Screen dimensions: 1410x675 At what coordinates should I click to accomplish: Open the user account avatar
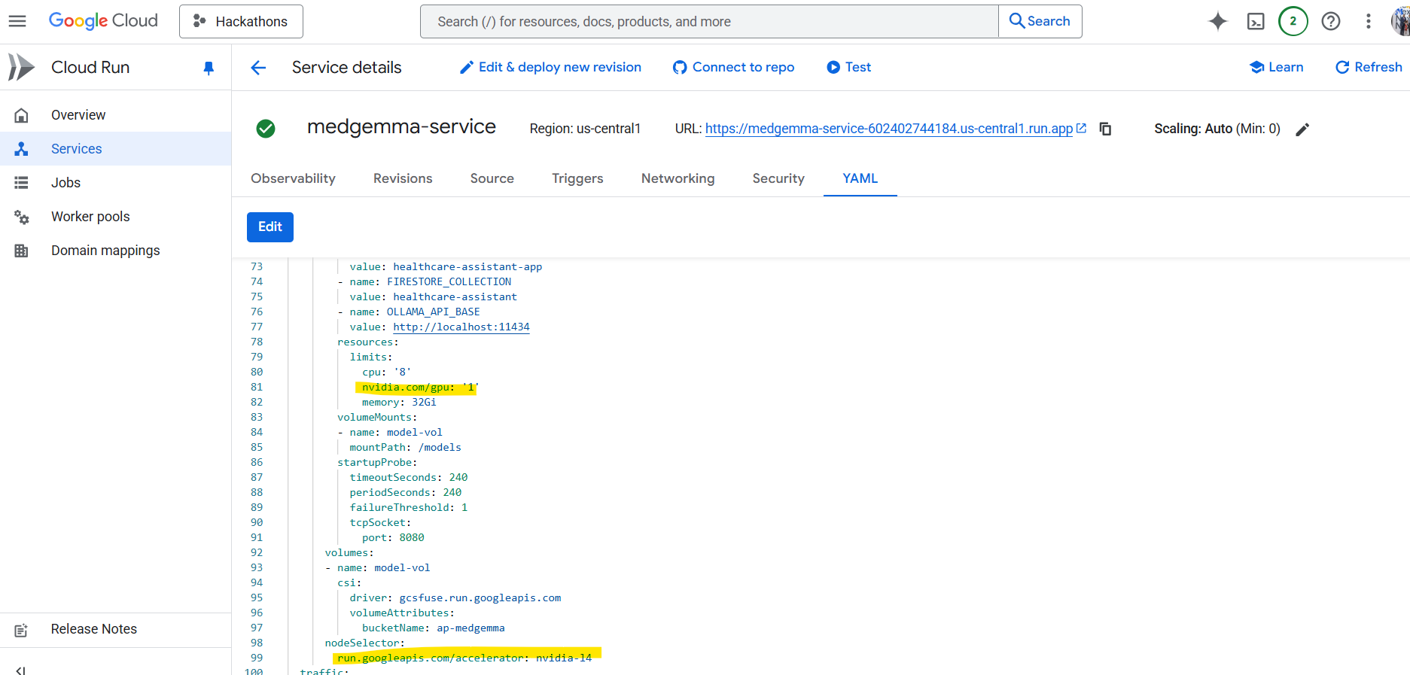pos(1400,21)
